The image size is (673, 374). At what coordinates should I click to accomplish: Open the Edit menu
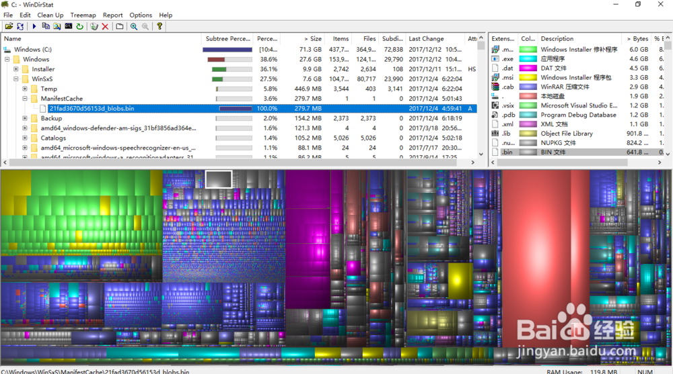pyautogui.click(x=25, y=15)
